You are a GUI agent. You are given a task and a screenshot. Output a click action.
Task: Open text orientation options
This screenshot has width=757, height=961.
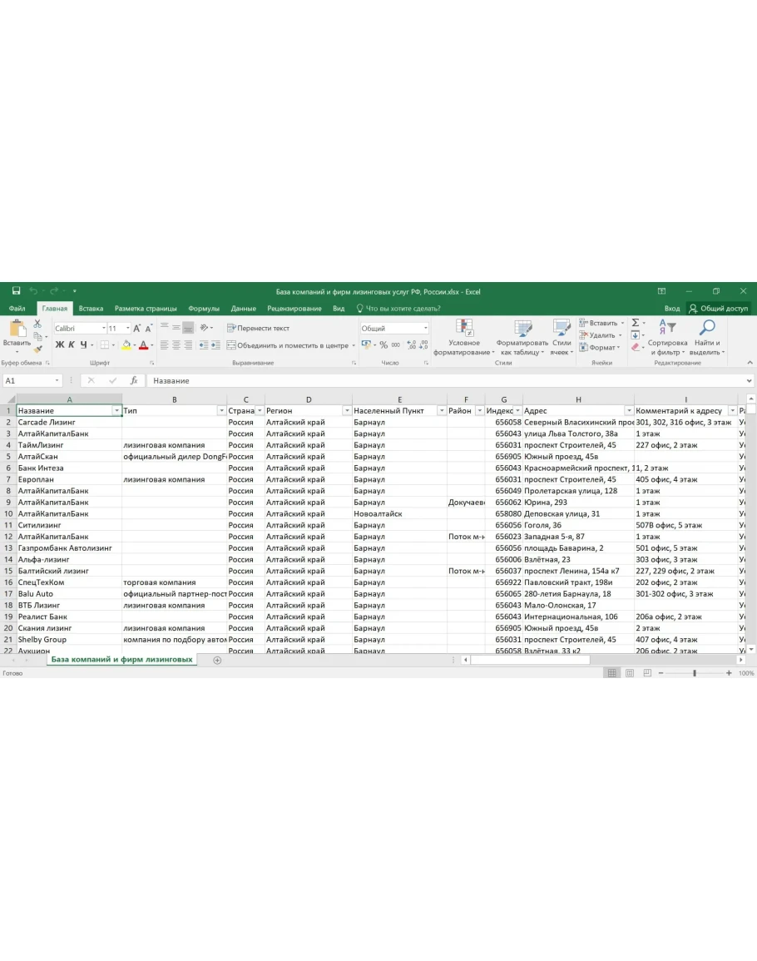[205, 328]
